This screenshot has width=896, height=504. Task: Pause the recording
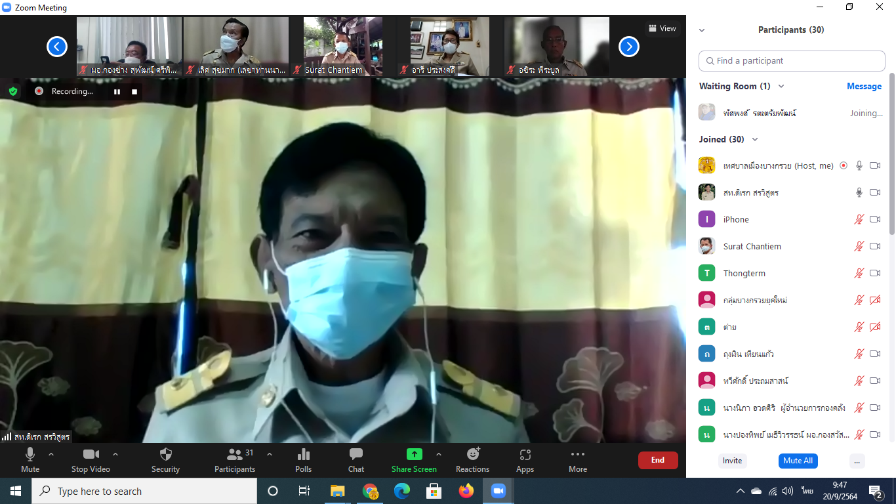point(117,92)
